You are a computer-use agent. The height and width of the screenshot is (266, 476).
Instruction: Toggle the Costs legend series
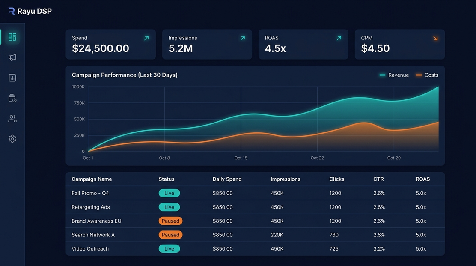(x=427, y=75)
